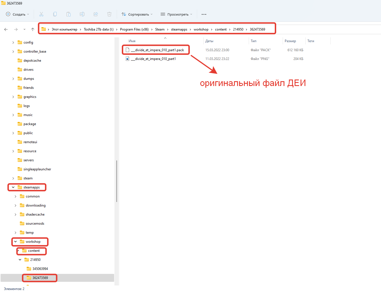Click 'Steam' breadcrumb segment
The height and width of the screenshot is (292, 381).
pos(160,29)
